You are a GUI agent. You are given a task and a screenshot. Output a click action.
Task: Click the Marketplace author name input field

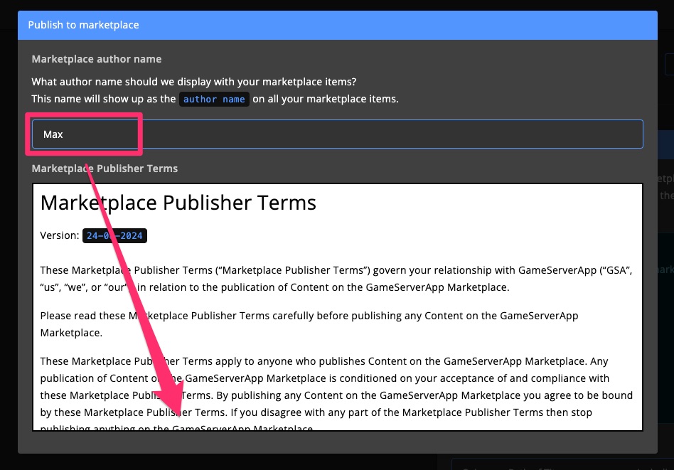(336, 134)
